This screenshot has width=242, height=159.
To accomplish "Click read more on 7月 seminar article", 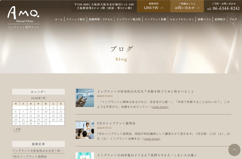I will click(x=152, y=139).
